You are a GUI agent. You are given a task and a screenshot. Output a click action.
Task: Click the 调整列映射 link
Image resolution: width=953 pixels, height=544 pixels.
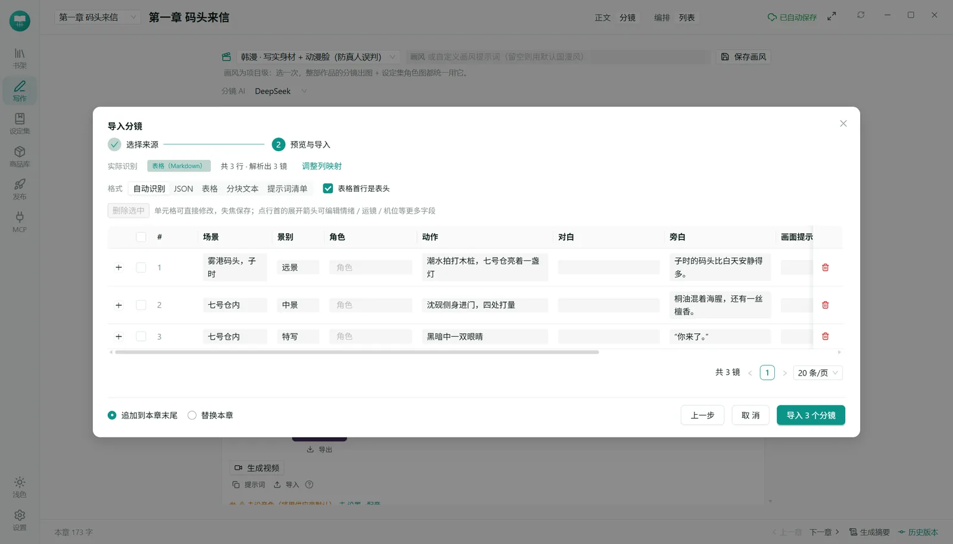click(322, 166)
